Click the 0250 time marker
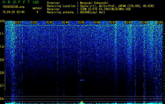This screenshot has height=104, width=165. (x=160, y=22)
